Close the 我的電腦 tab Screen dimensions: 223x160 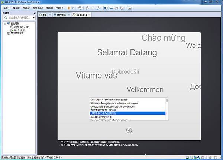click(69, 15)
